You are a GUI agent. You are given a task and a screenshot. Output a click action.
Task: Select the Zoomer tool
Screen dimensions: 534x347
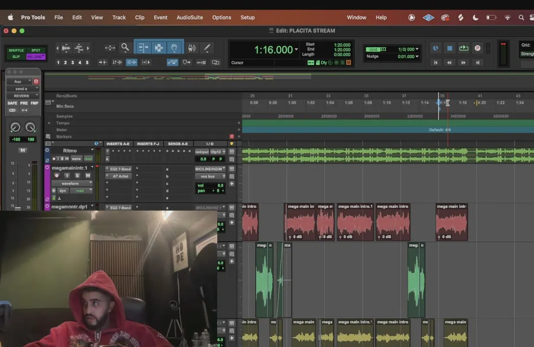pos(125,48)
